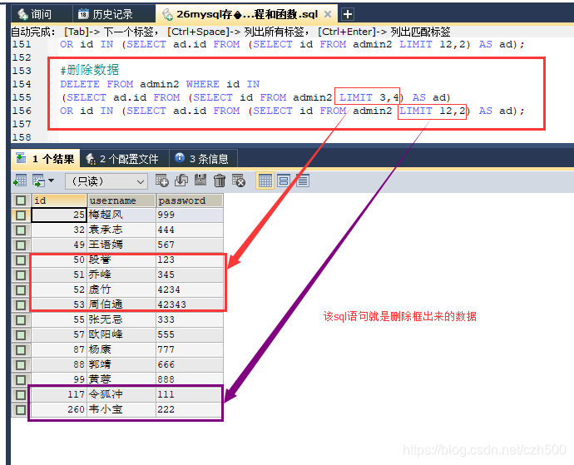This screenshot has height=465, width=574.
Task: Select the username cell 乔峰
Action: pos(121,275)
